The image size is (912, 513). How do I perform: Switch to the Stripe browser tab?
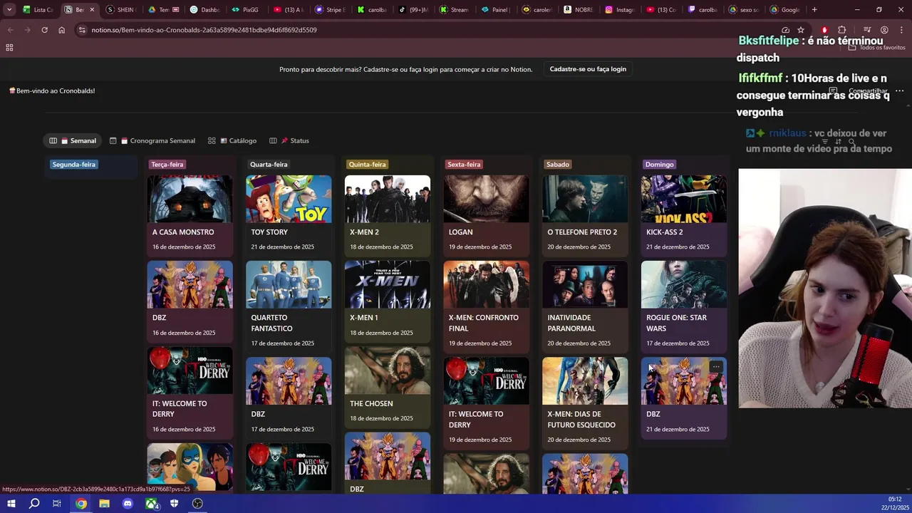point(331,10)
